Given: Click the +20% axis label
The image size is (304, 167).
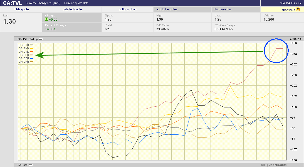Looking at the screenshot, I should click(x=293, y=85).
